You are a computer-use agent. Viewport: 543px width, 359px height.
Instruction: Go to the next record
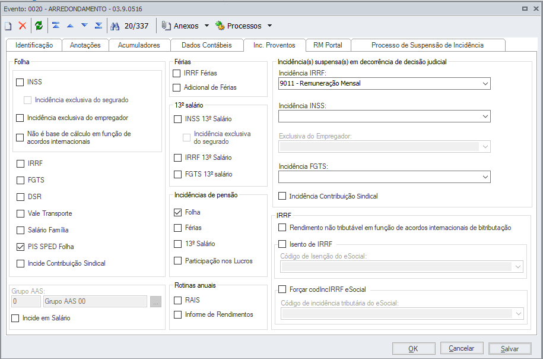tap(84, 26)
